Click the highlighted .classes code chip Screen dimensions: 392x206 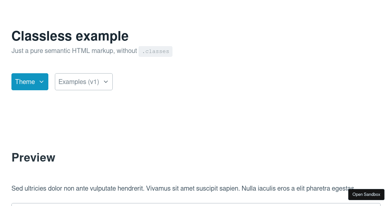click(x=155, y=51)
